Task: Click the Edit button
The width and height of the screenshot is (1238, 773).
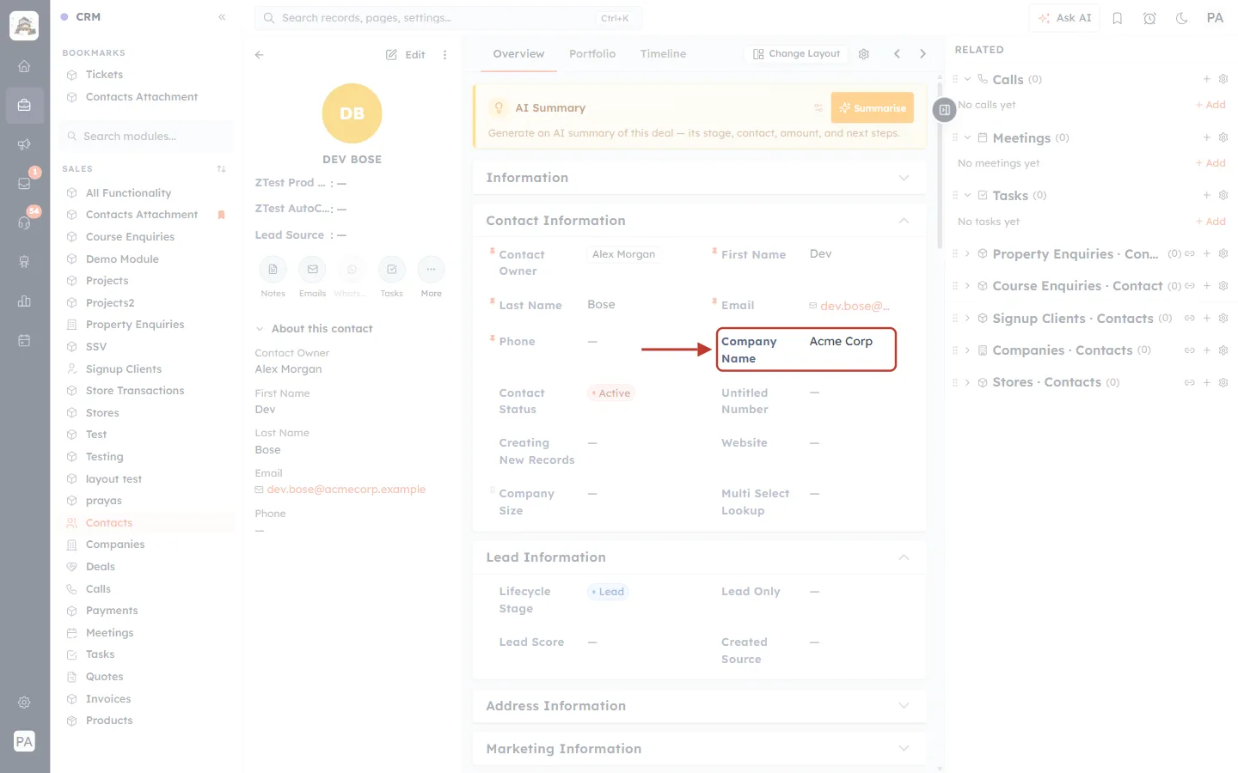Action: click(406, 54)
